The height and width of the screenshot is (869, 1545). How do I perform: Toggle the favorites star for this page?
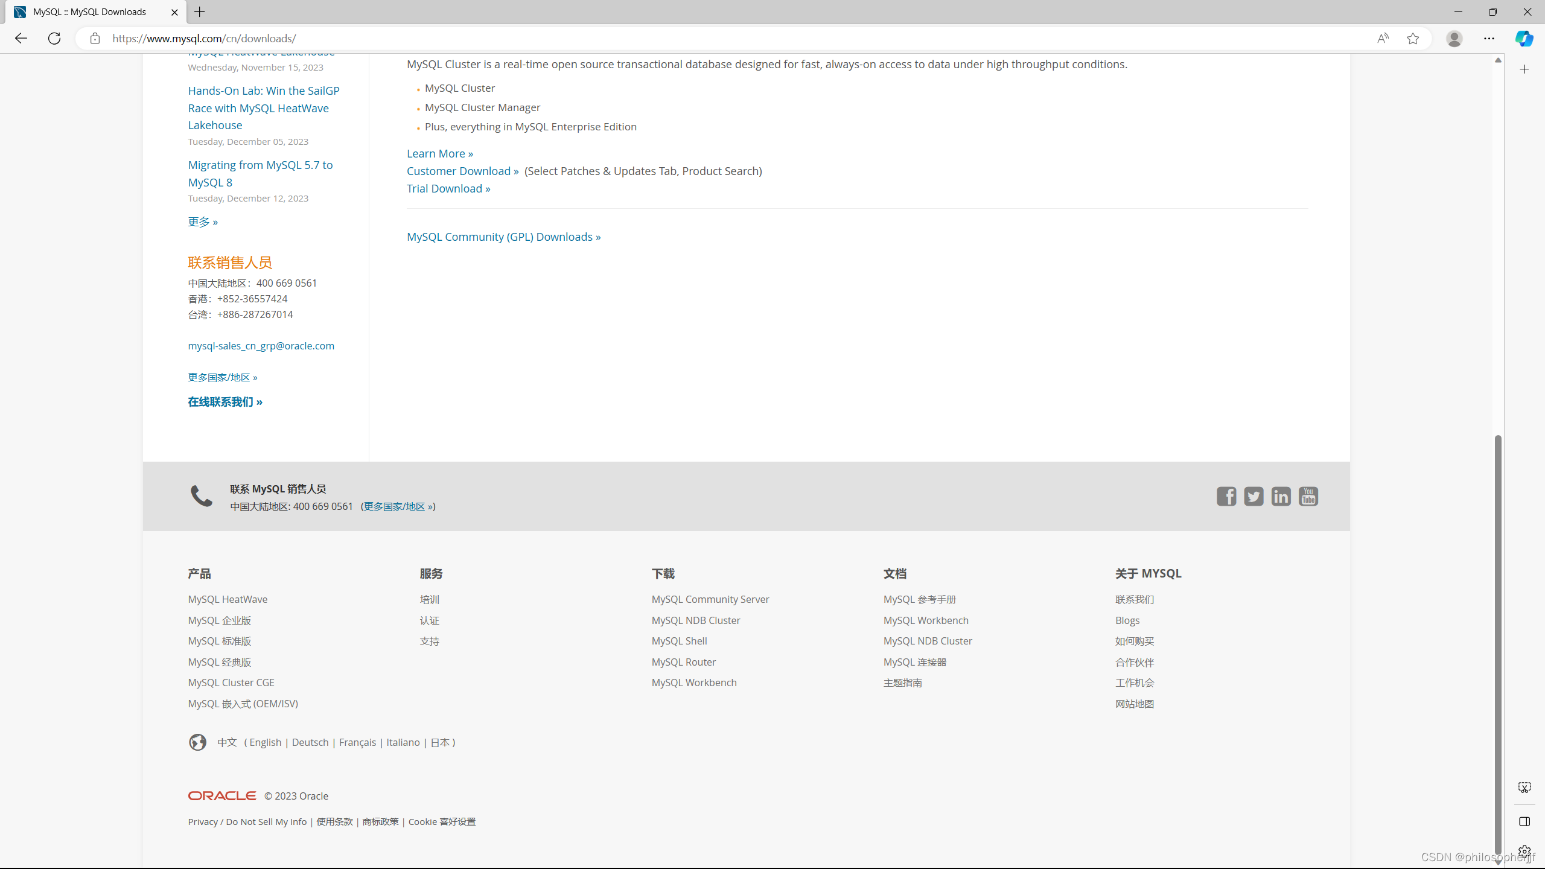[1412, 38]
